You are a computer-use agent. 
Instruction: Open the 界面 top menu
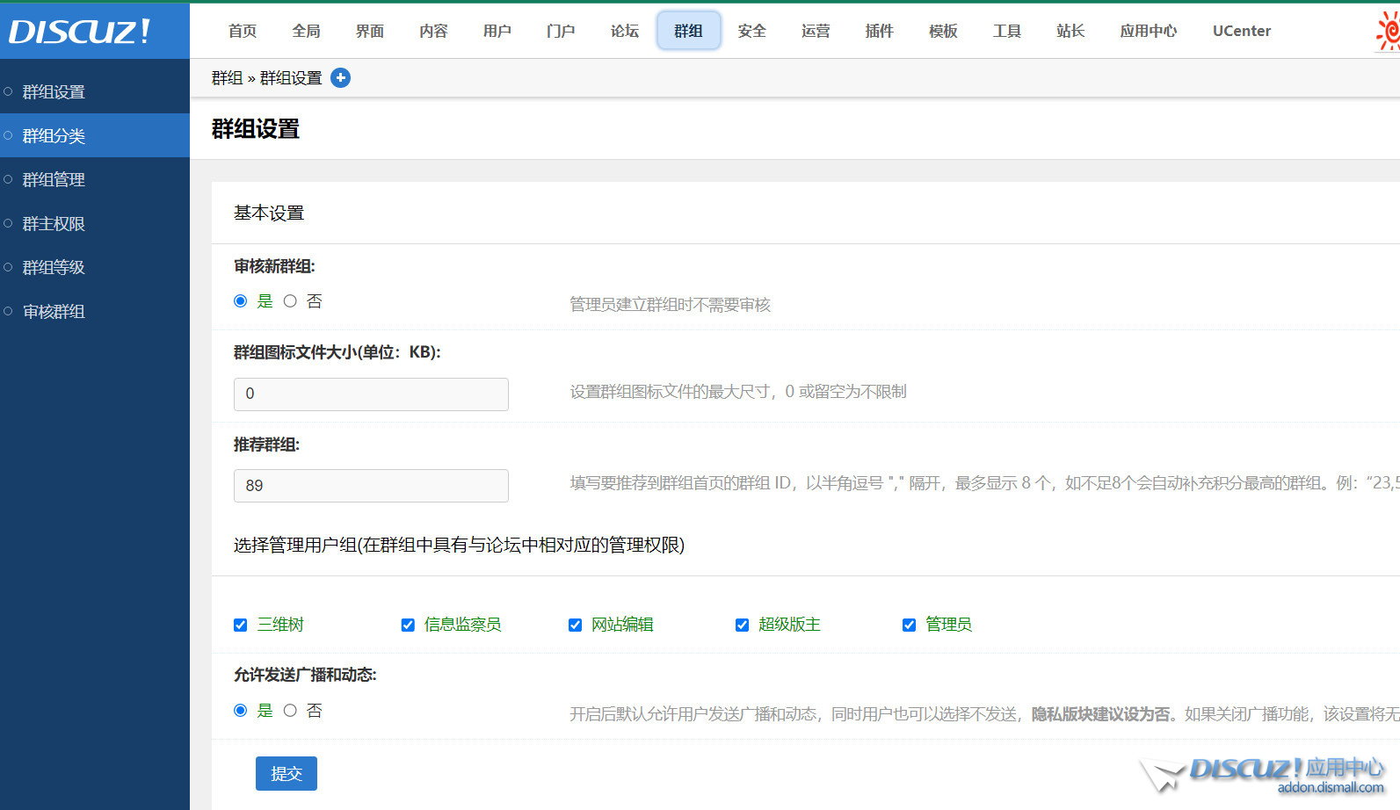370,31
